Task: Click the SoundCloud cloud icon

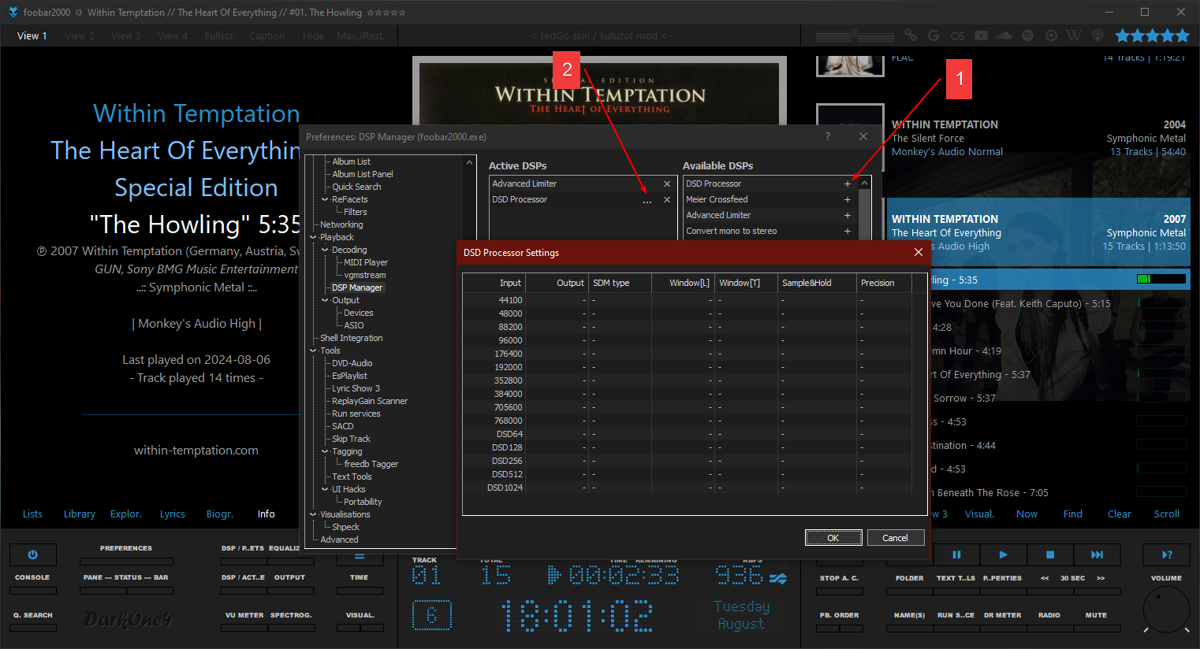Action: [x=1004, y=35]
